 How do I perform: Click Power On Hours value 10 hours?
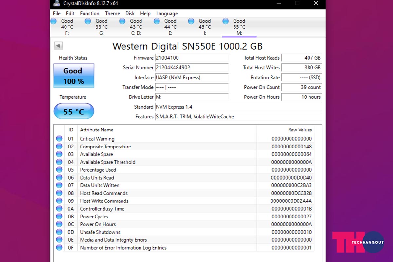click(x=302, y=97)
